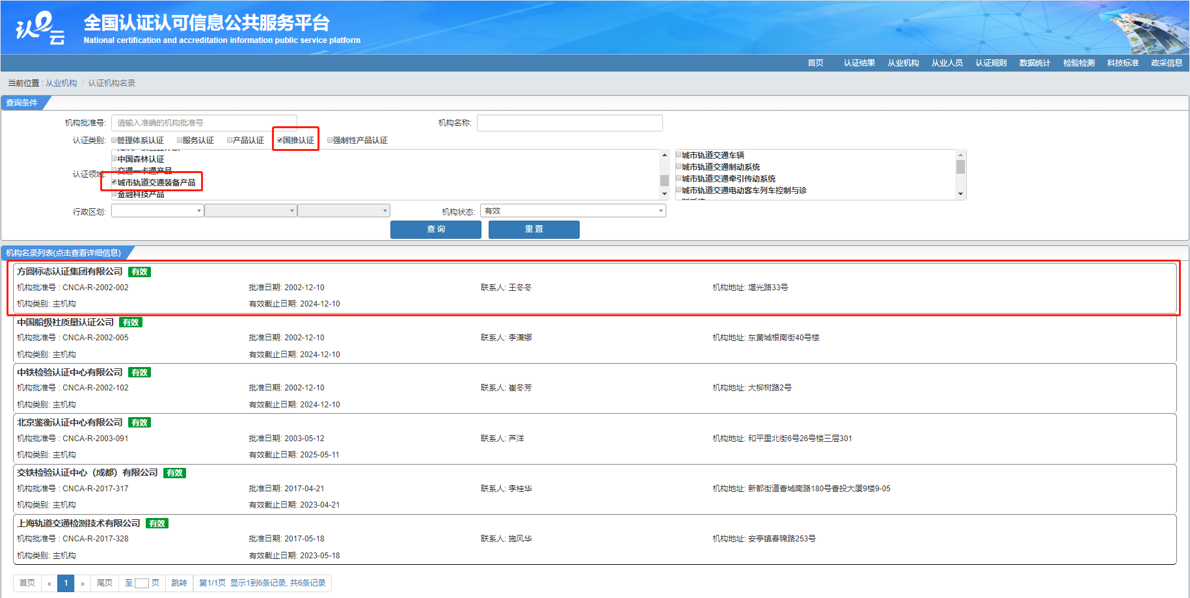Enable the 强制性产品认证 checkbox
This screenshot has width=1190, height=598.
coord(330,141)
